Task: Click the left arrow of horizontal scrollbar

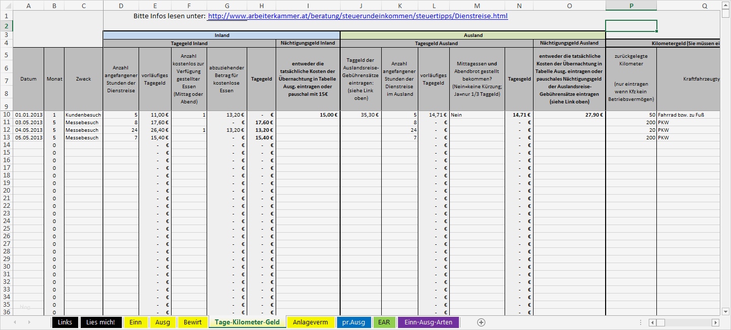Action: 652,322
